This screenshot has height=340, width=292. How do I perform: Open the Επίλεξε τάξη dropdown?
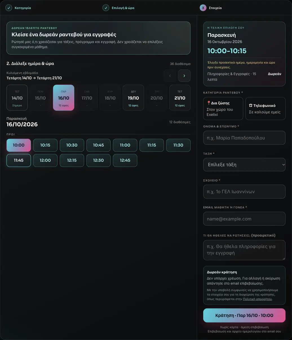pyautogui.click(x=244, y=165)
